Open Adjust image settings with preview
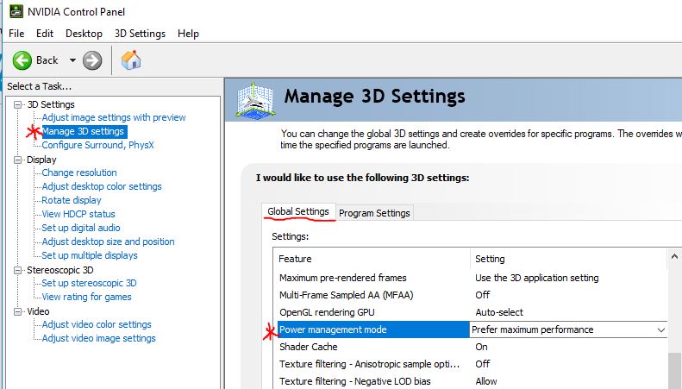682x389 pixels. (113, 117)
